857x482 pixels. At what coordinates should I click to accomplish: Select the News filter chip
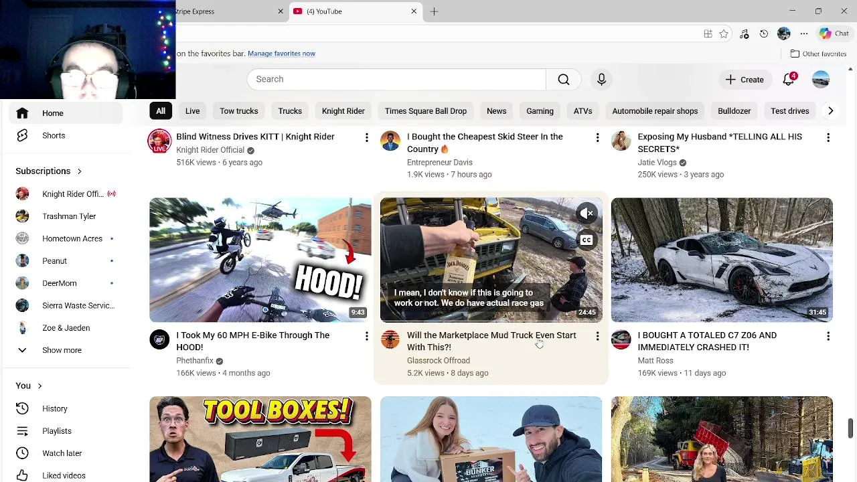(496, 111)
